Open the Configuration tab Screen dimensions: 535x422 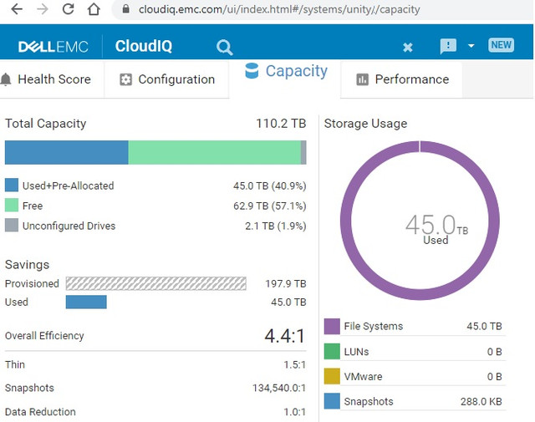click(166, 79)
